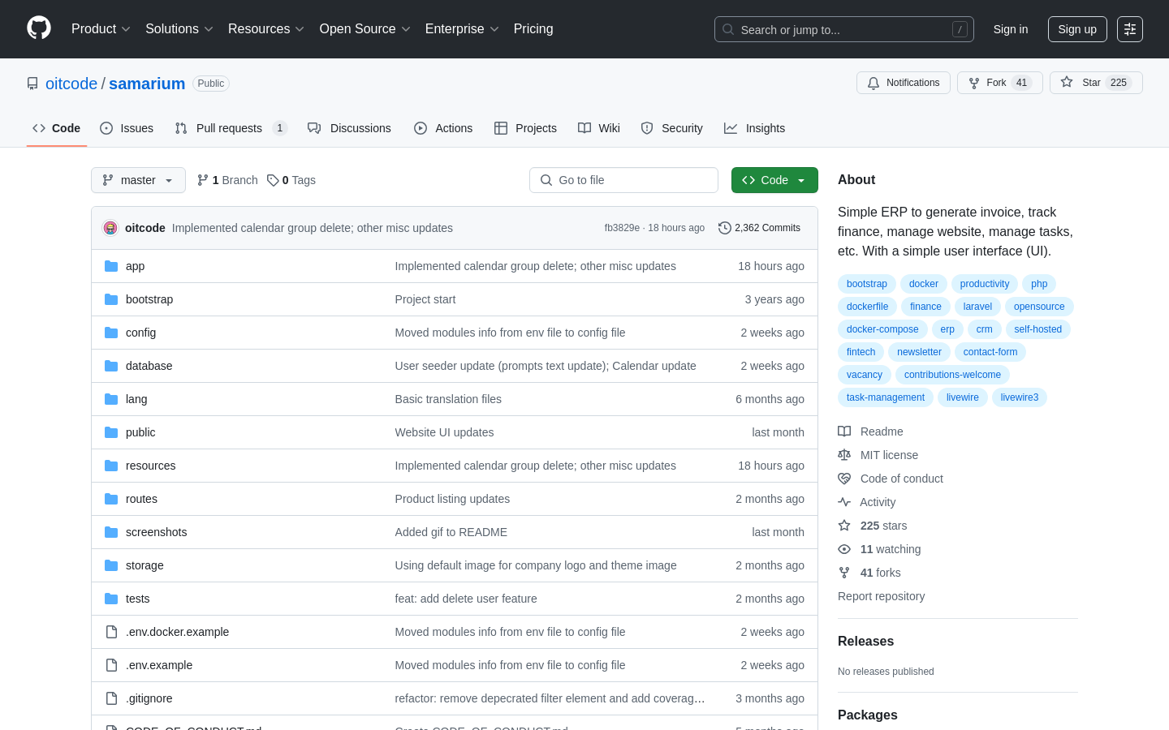Open the Pricing link
Screen dimensions: 1169x730
click(x=533, y=29)
